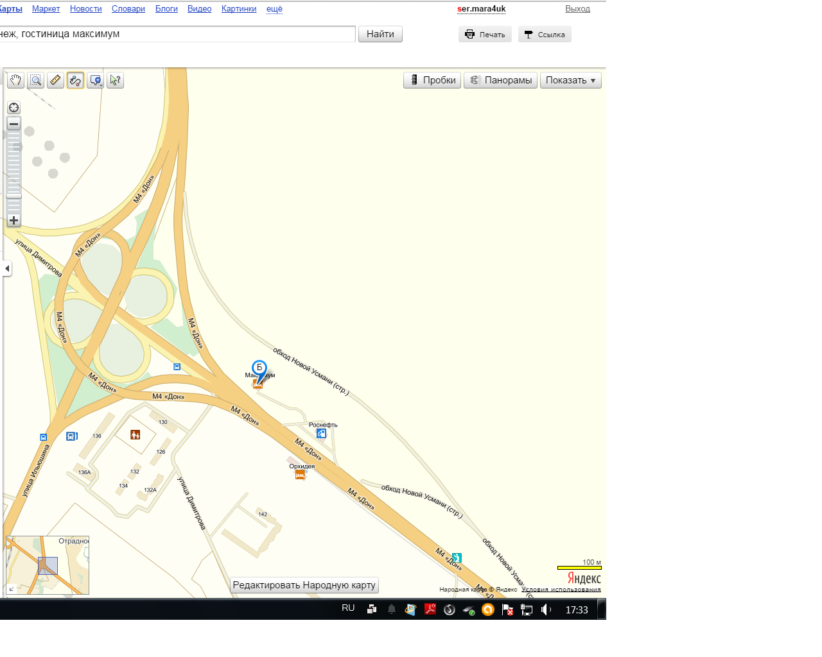Click the zoom level slider handle
The image size is (822, 657).
tap(13, 196)
